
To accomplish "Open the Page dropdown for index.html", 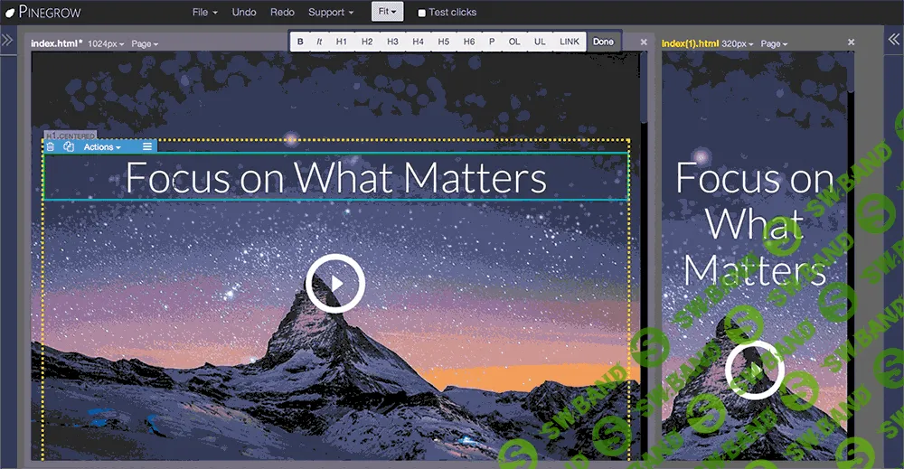I will click(145, 43).
